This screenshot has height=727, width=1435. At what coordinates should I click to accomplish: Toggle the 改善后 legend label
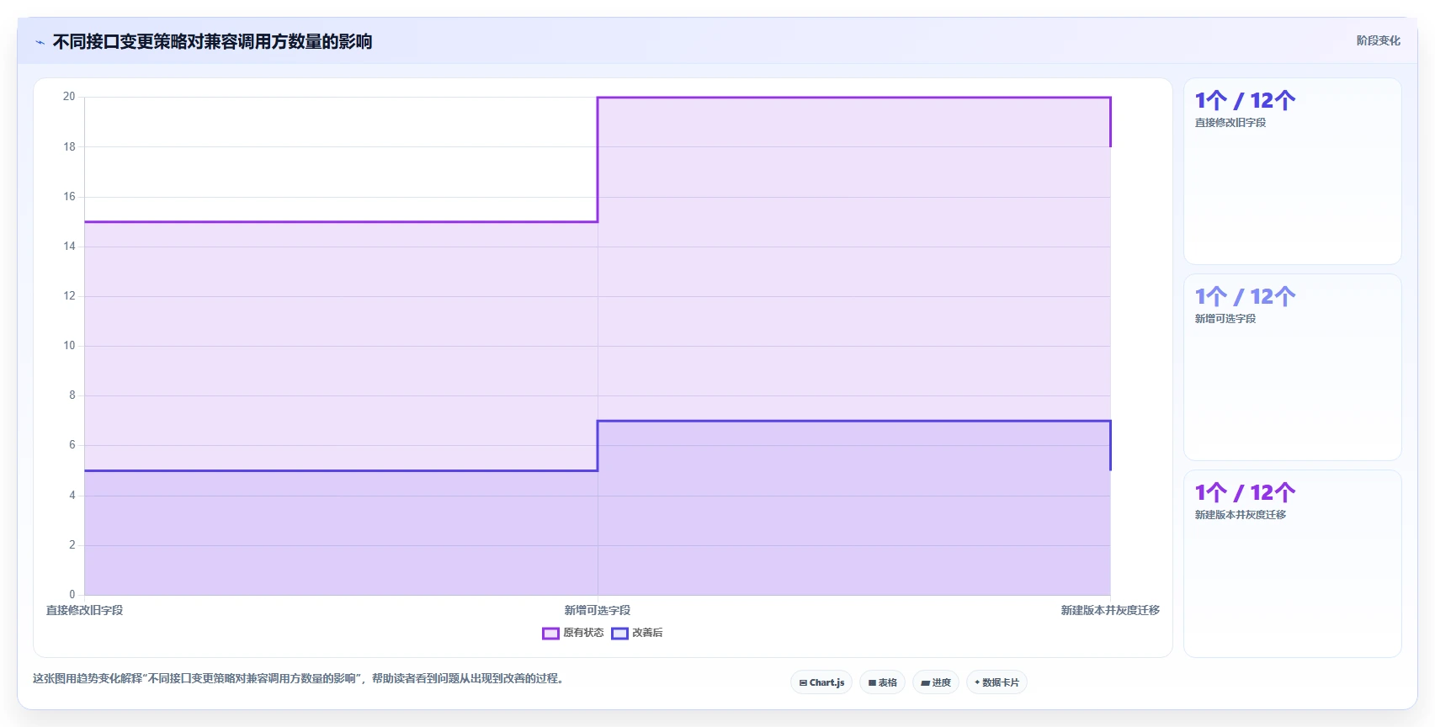click(x=647, y=633)
